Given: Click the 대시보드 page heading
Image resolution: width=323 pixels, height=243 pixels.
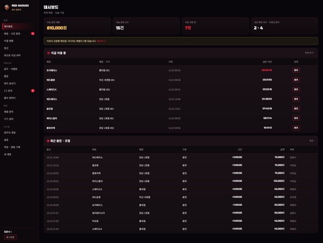Looking at the screenshot, I should pos(51,7).
